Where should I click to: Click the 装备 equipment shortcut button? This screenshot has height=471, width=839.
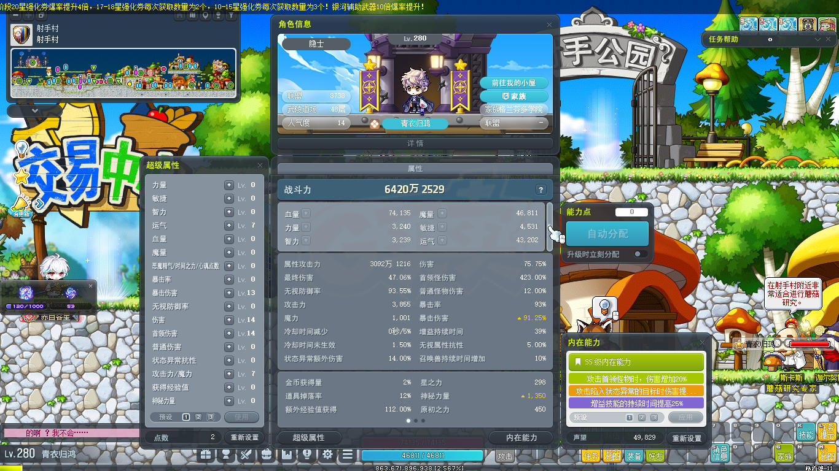pos(633,456)
